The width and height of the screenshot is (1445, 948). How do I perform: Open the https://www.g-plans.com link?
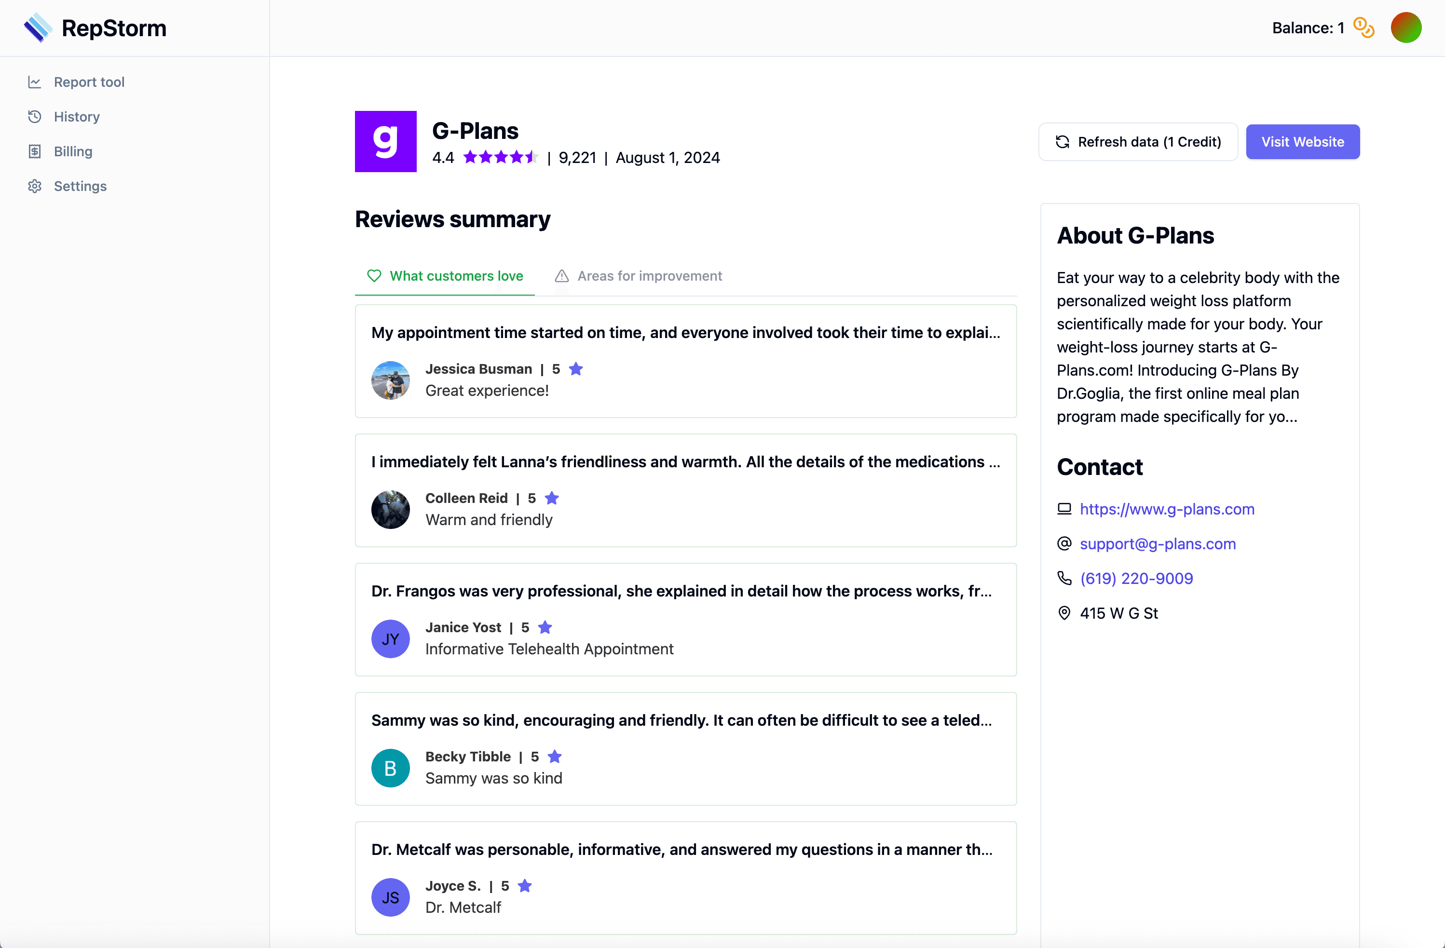(1167, 509)
